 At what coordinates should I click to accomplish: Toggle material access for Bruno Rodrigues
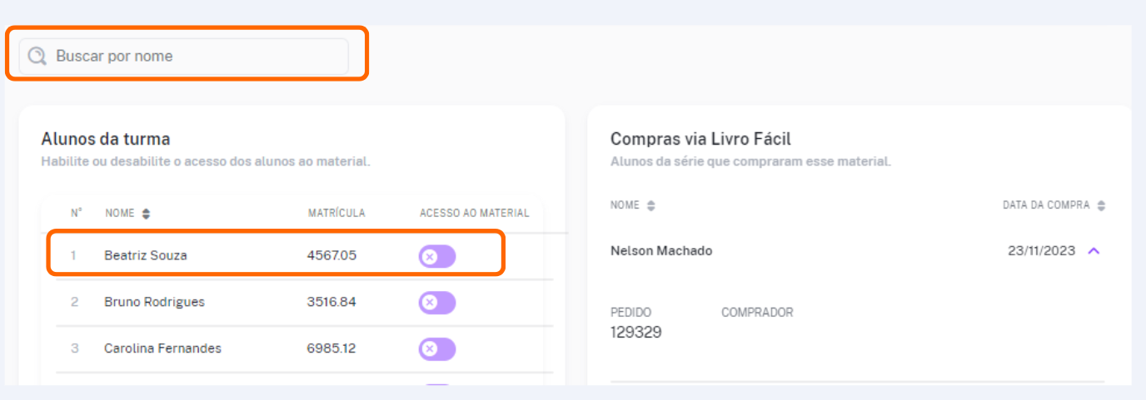coord(437,303)
